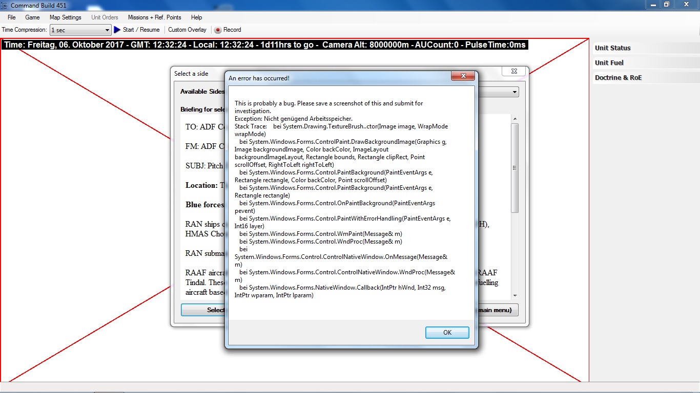Close the Select a side window
Viewport: 700px width, 393px height.
pos(514,71)
